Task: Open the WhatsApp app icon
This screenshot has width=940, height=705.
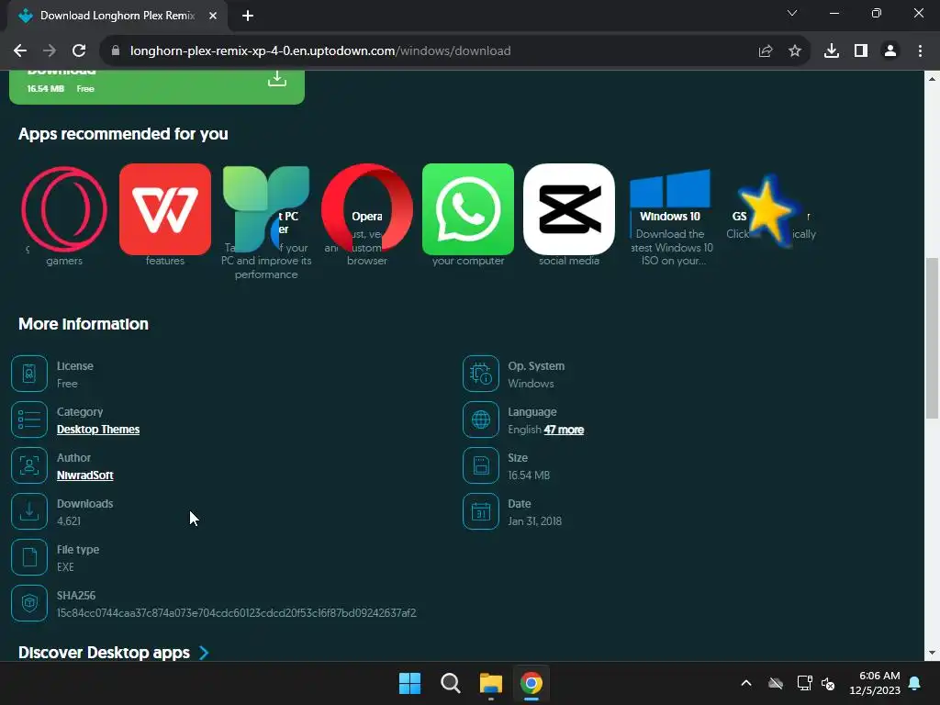Action: point(468,209)
